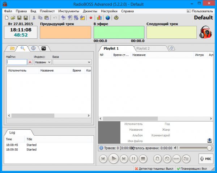The image size is (217, 173).
Task: Copy selection using the toolbar copy icon
Action: 40,18
